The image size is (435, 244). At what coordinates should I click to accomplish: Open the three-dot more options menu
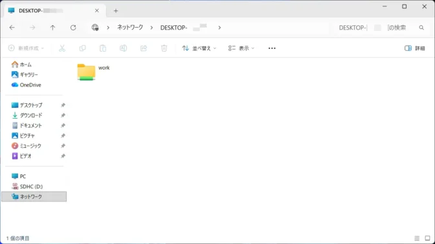coord(272,48)
